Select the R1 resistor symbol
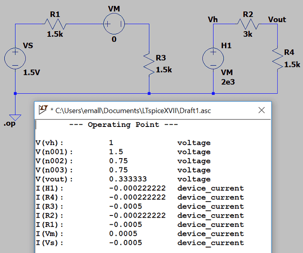303x253 pixels. pyautogui.click(x=55, y=24)
